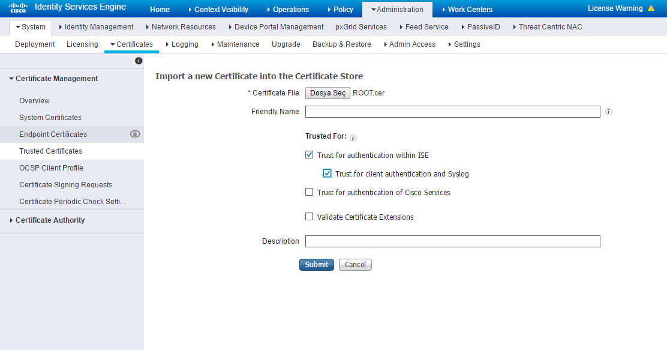The width and height of the screenshot is (667, 350).
Task: Click the Submit button
Action: 317,264
